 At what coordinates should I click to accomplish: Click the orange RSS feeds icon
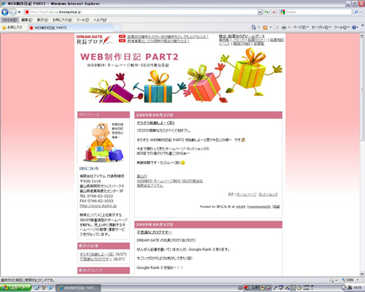point(265,27)
